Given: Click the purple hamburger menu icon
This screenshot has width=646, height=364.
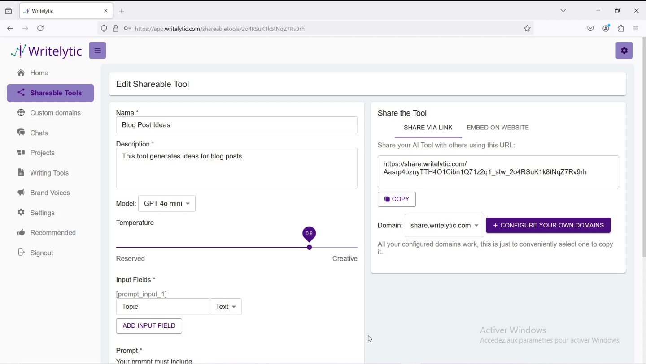Looking at the screenshot, I should pos(97,51).
